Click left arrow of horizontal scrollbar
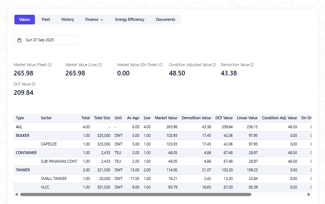 [17, 194]
